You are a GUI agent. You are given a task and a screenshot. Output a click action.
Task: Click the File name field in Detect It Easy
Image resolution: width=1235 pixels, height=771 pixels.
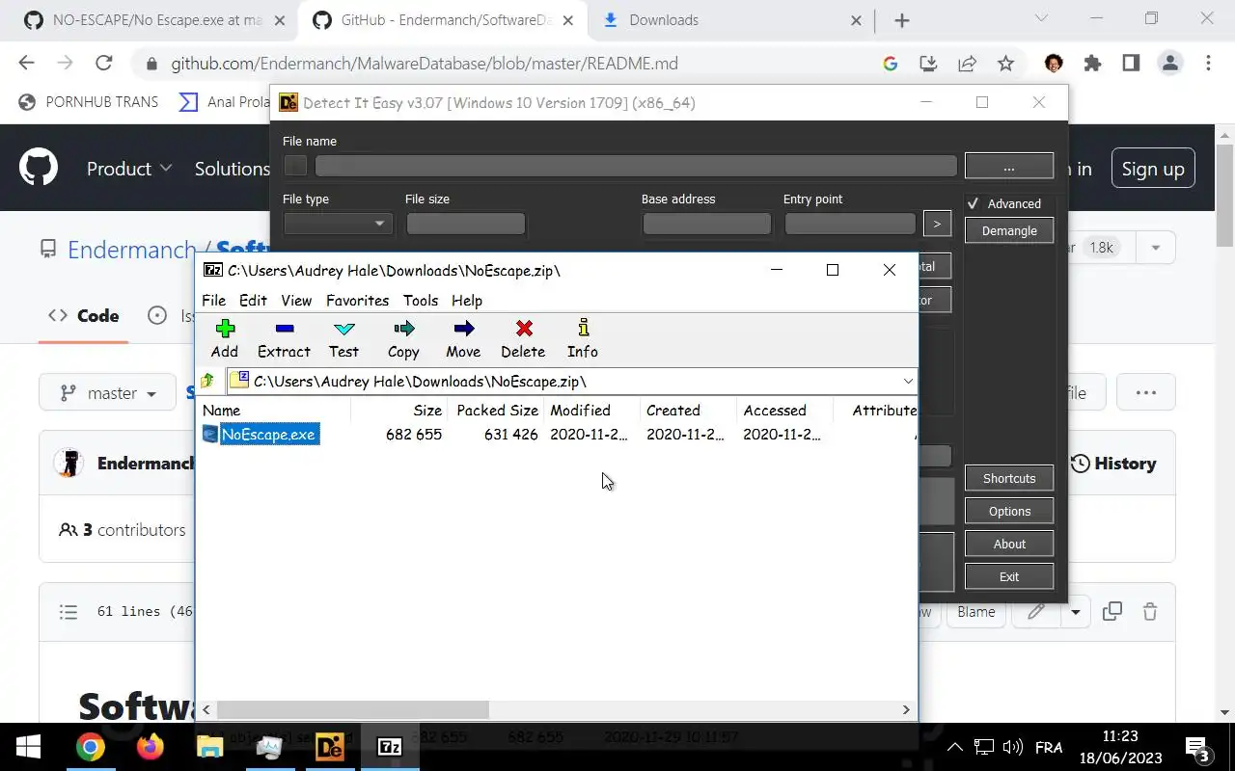tap(636, 166)
